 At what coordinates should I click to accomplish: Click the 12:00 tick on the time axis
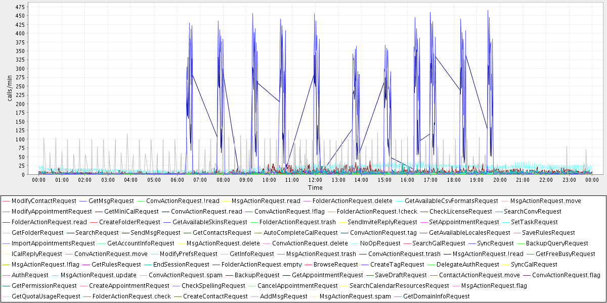coord(315,180)
